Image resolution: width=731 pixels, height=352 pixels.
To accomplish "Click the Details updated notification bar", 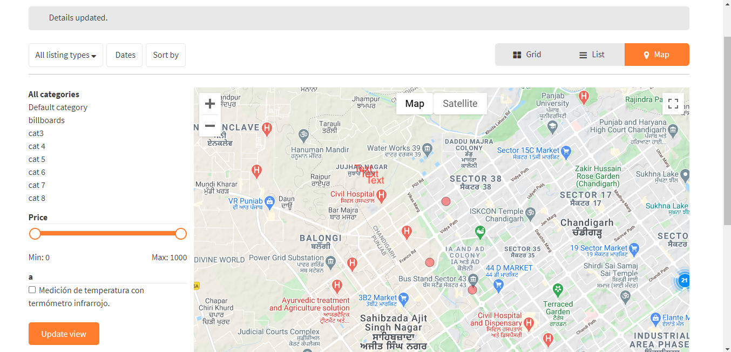I will pyautogui.click(x=359, y=18).
